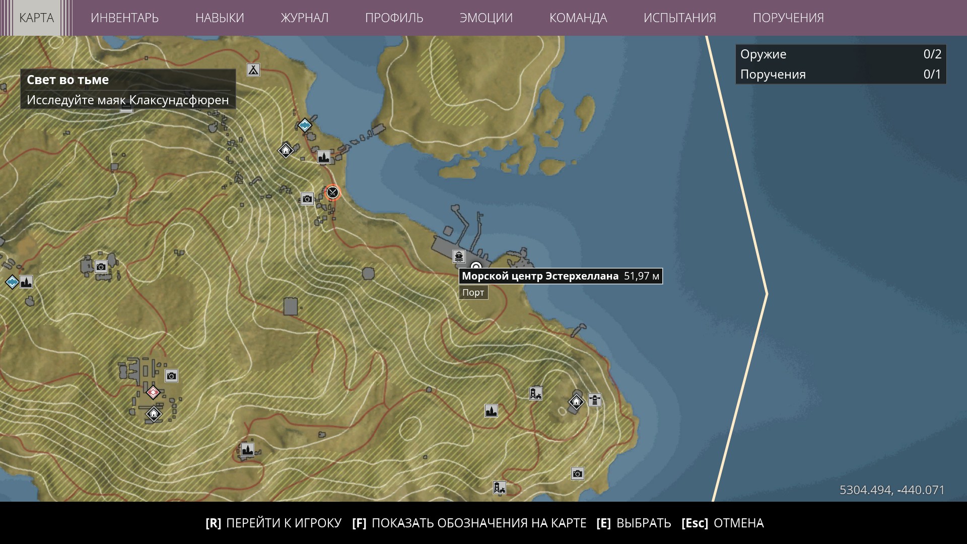Switch to the ИНВЕНТАРЬ tab
This screenshot has height=544, width=967.
124,18
